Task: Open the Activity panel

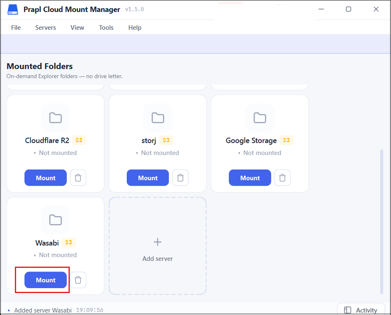Action: (361, 310)
